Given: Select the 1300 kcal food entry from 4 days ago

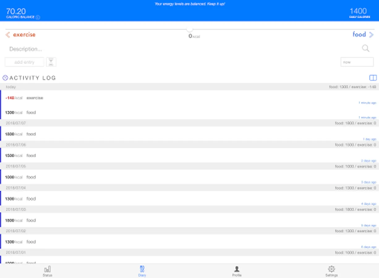Looking at the screenshot, I should tap(189, 199).
